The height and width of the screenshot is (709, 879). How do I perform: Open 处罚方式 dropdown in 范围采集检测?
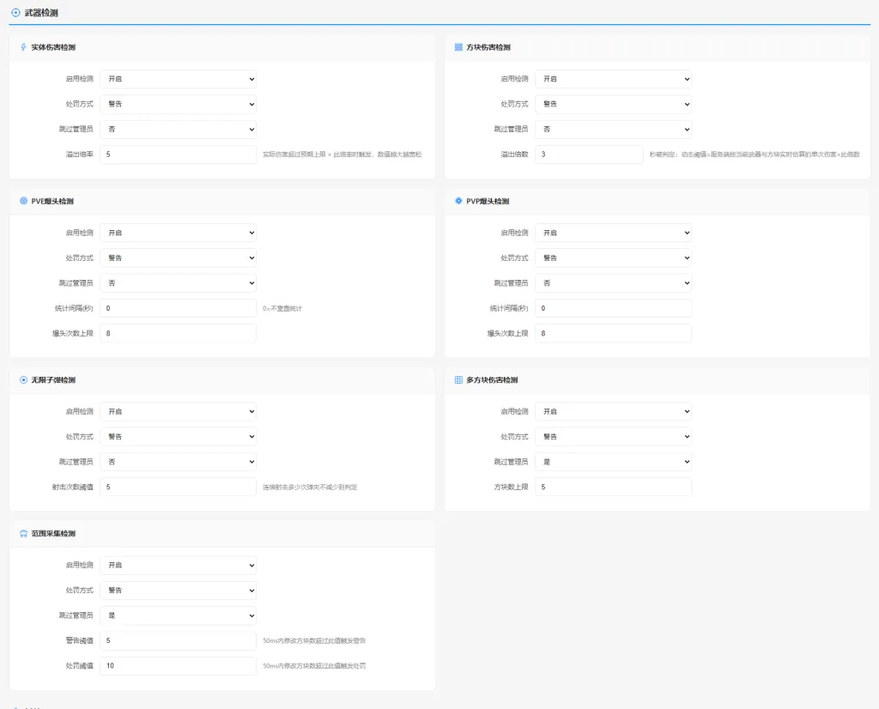coord(178,591)
